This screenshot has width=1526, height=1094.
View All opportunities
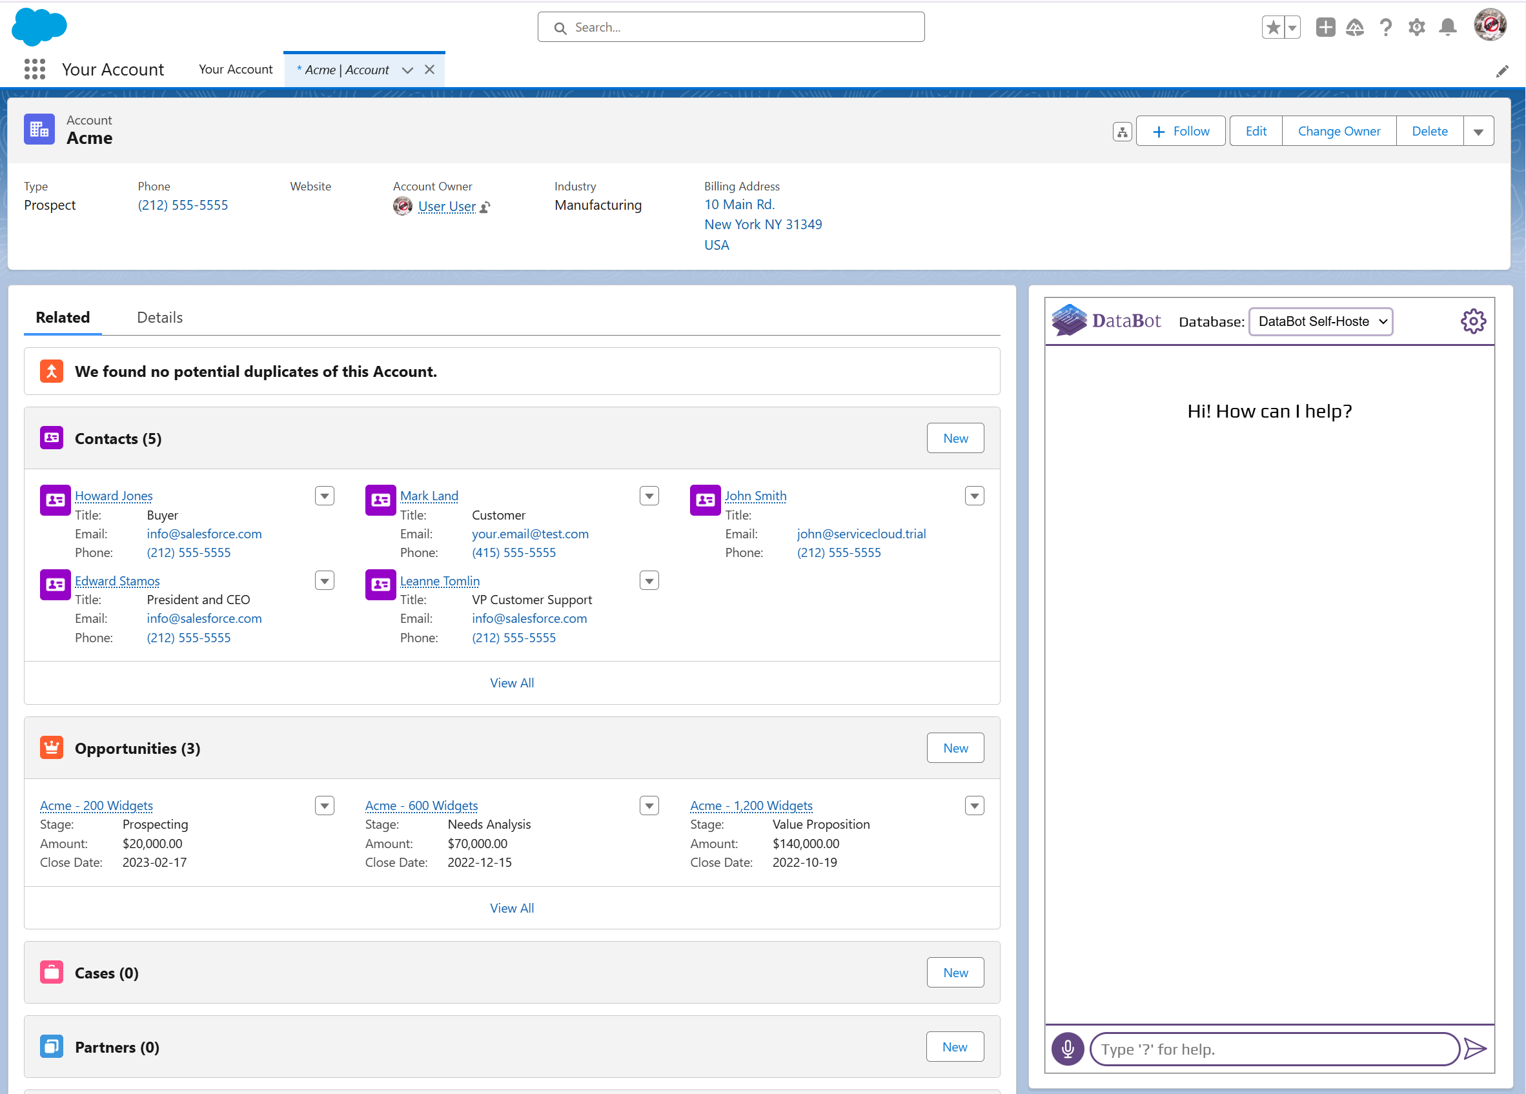[512, 907]
